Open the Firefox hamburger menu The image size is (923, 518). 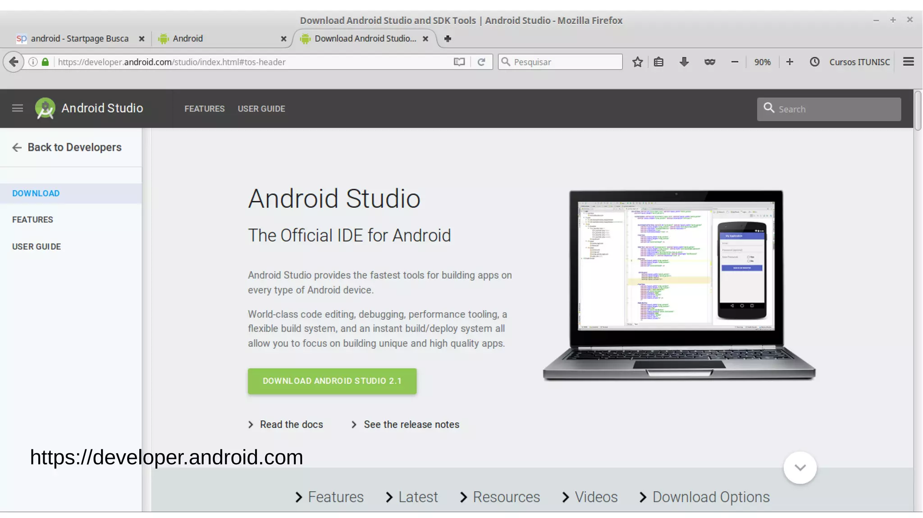[908, 62]
